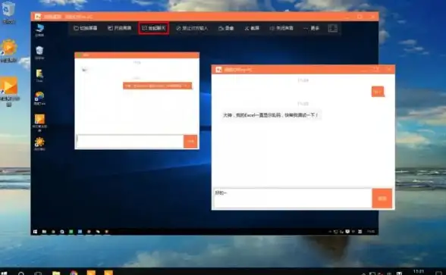Screen dimensions: 446x275
Task: Click the clock on the remote taskbar
Action: (371, 232)
